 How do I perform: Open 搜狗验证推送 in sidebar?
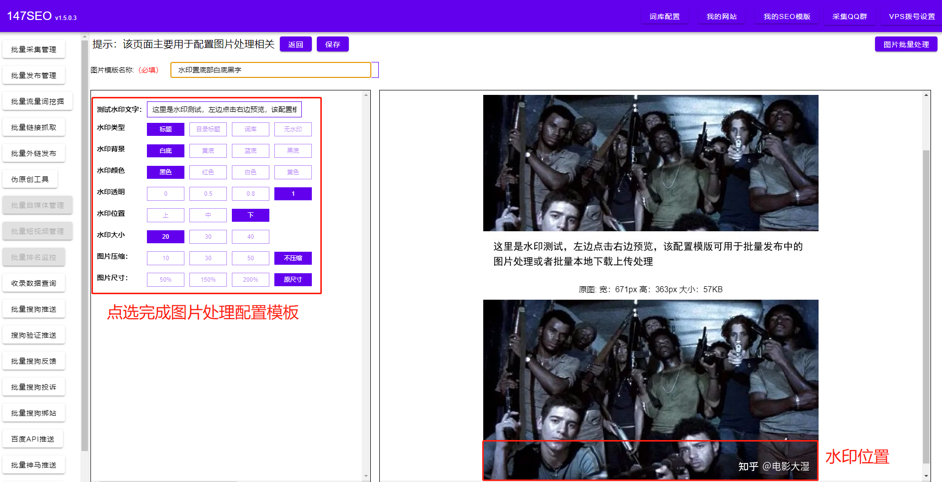click(x=33, y=335)
